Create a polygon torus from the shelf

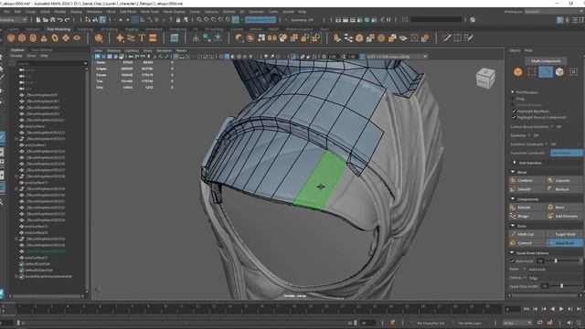[55, 37]
